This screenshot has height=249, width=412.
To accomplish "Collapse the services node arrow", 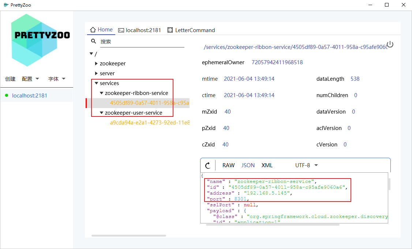I will coord(97,83).
